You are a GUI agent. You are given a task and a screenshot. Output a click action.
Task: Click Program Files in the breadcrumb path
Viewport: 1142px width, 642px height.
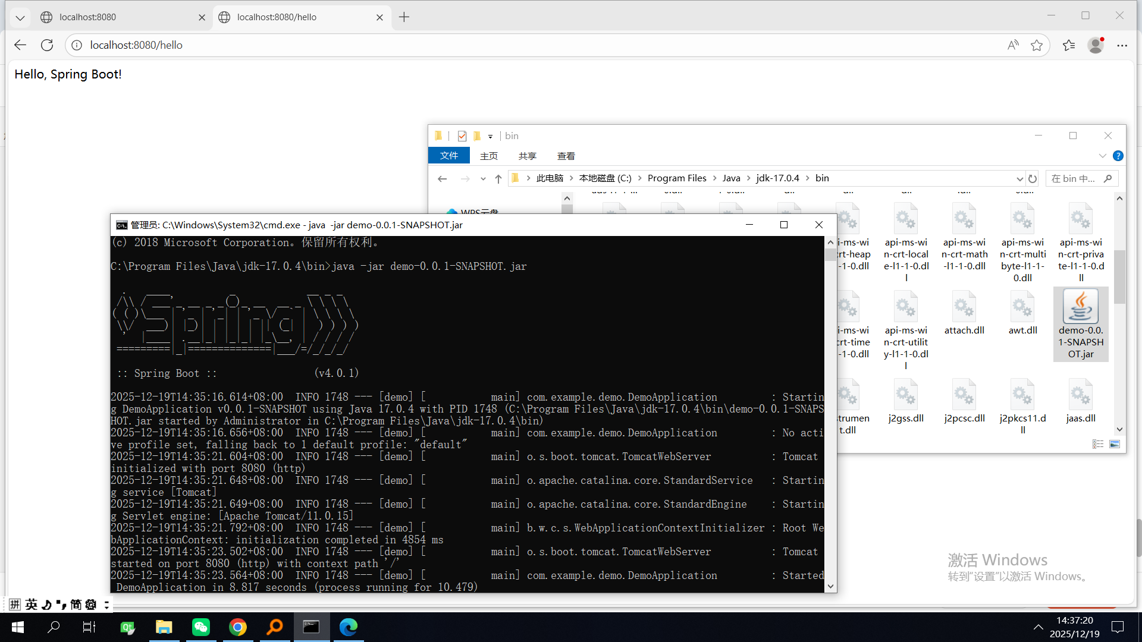point(677,178)
